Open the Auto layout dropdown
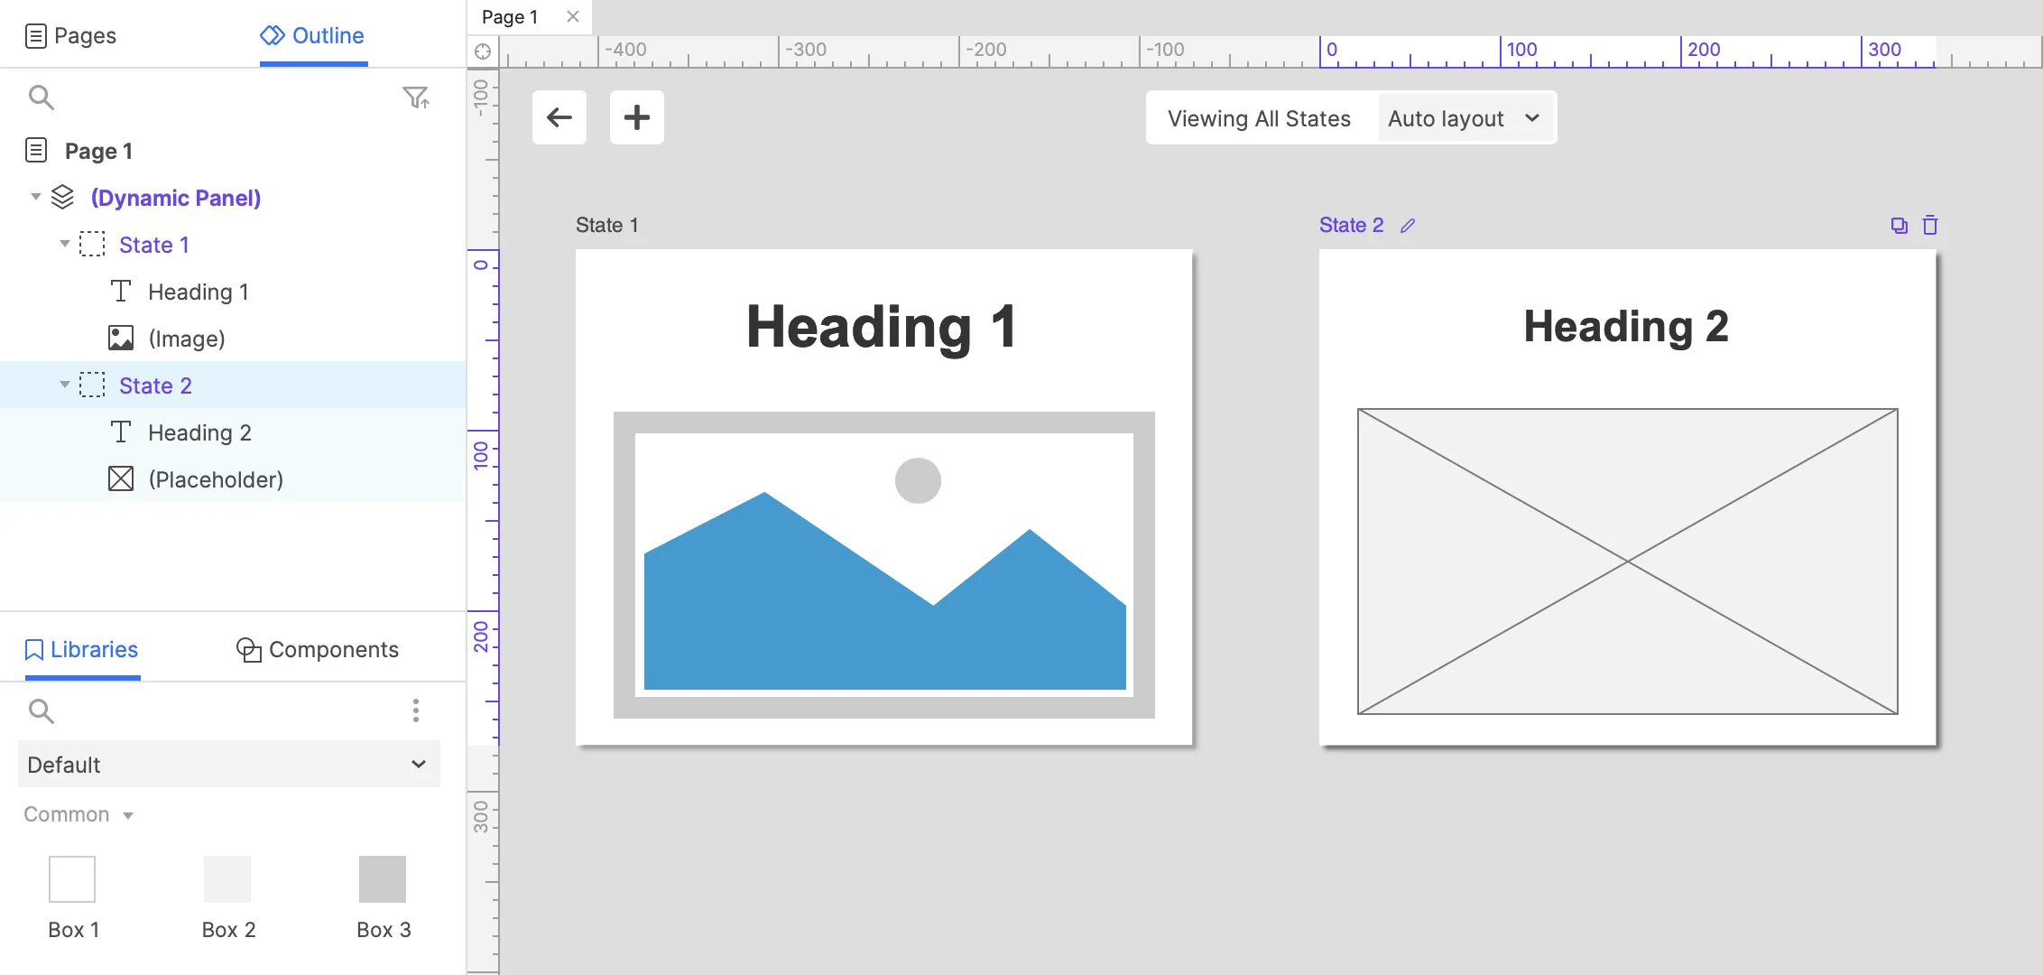This screenshot has width=2043, height=975. click(x=1464, y=118)
